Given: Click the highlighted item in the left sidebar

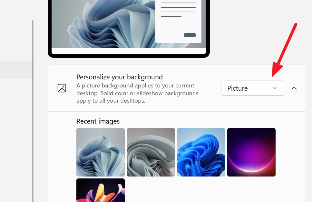Looking at the screenshot, I should 16,69.
